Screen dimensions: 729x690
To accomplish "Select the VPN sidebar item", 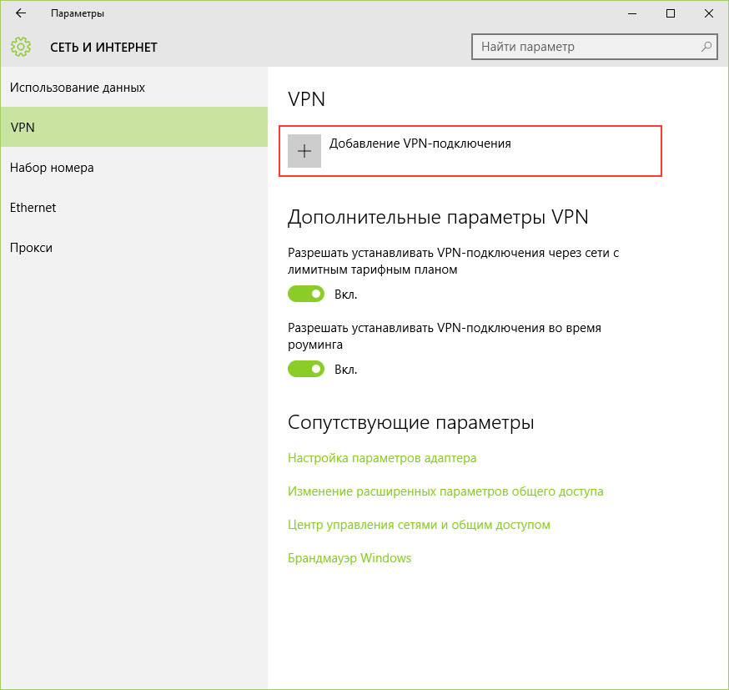I will 134,127.
